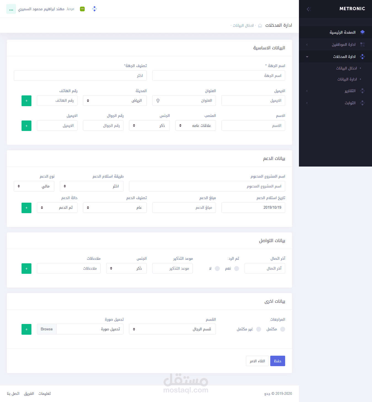
Task: Add another image upload row plus button
Action: [x=26, y=329]
